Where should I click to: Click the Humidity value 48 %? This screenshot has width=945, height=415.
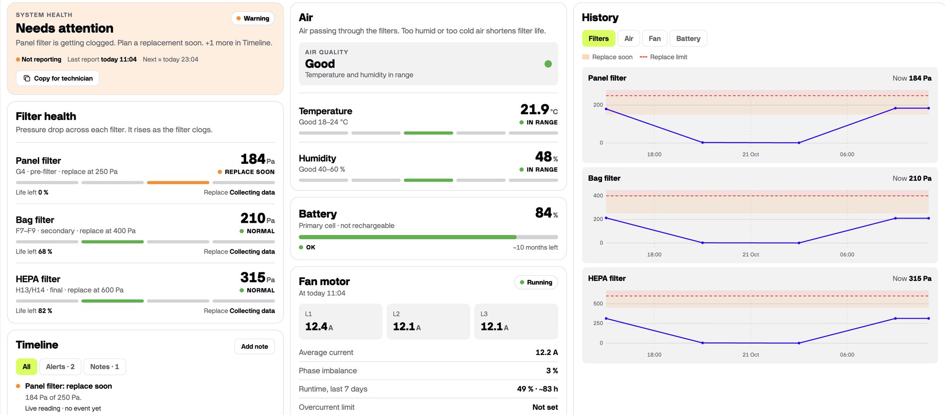click(546, 157)
